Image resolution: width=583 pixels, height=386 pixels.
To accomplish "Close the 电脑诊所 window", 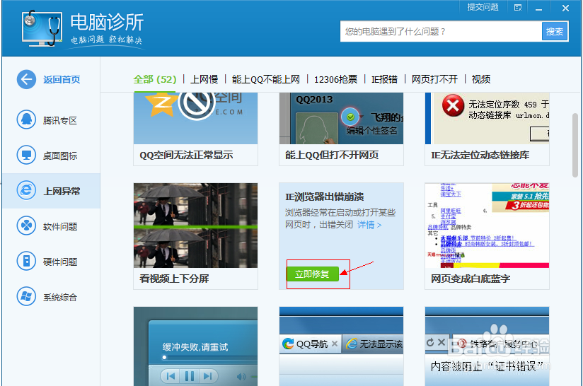I will point(565,8).
